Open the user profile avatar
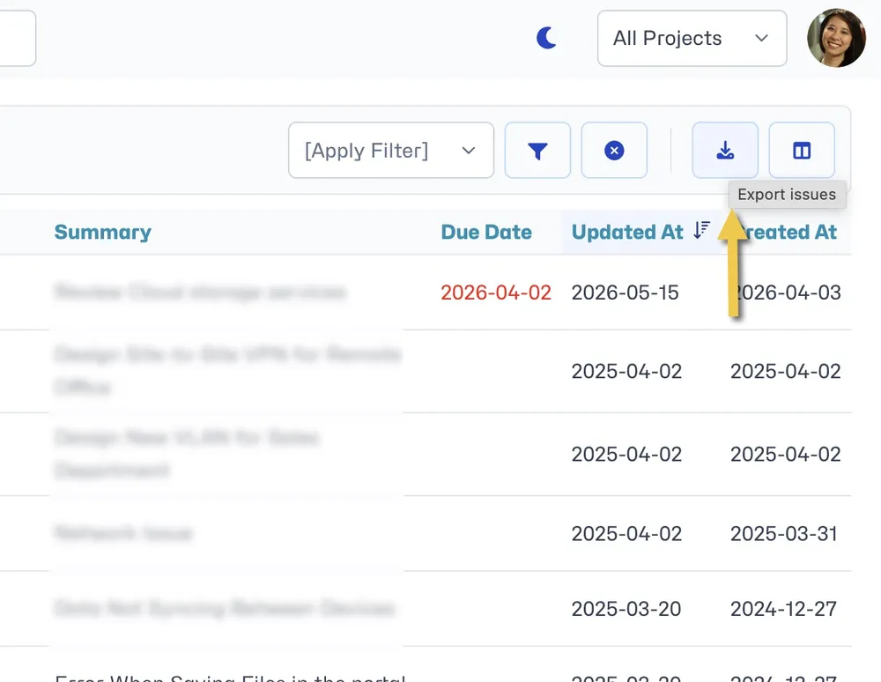This screenshot has width=881, height=682. tap(836, 38)
